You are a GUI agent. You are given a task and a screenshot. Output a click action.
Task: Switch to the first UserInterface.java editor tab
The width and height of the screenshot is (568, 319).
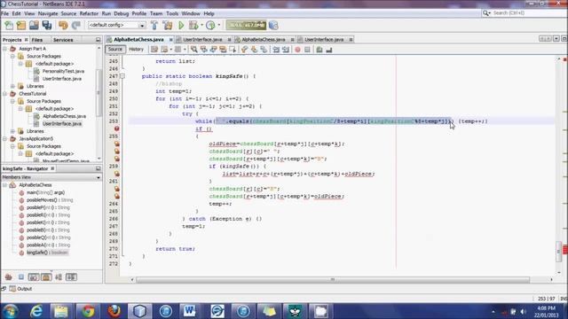[x=202, y=39]
